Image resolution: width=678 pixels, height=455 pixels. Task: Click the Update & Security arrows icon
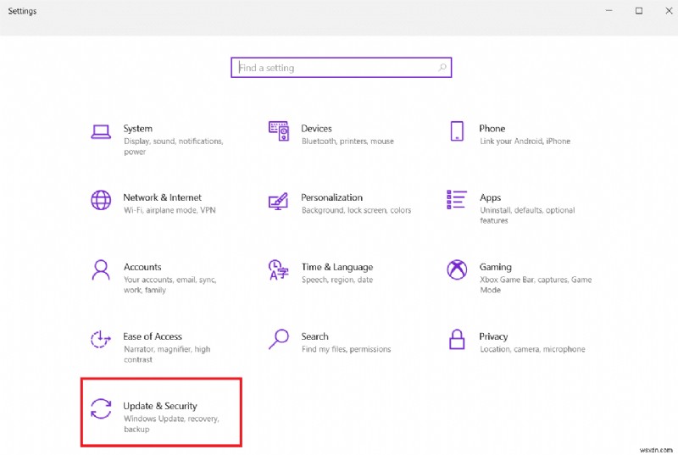101,408
